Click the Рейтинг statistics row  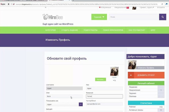[146, 107]
